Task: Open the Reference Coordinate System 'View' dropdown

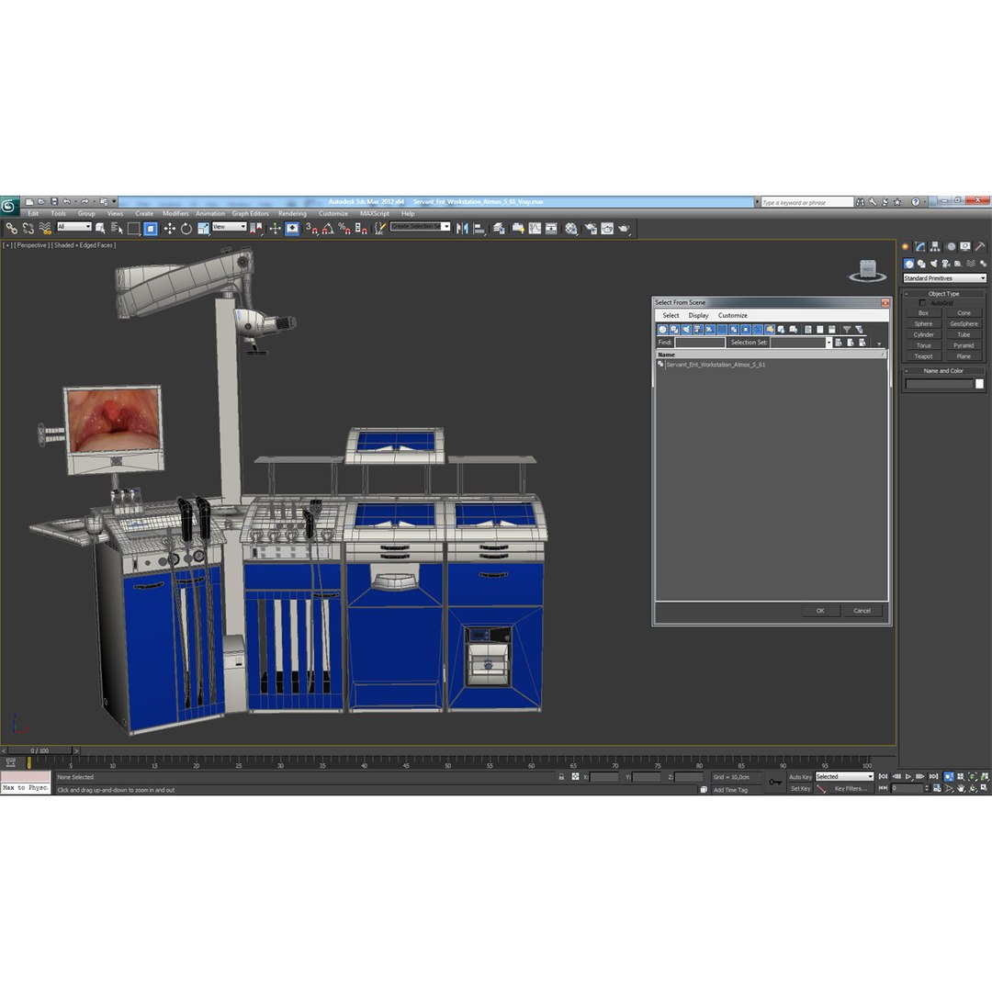Action: pyautogui.click(x=229, y=227)
